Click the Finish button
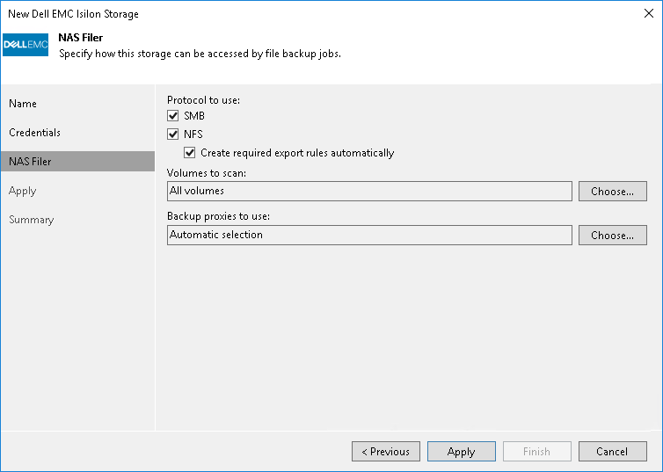Image resolution: width=663 pixels, height=472 pixels. click(x=536, y=452)
